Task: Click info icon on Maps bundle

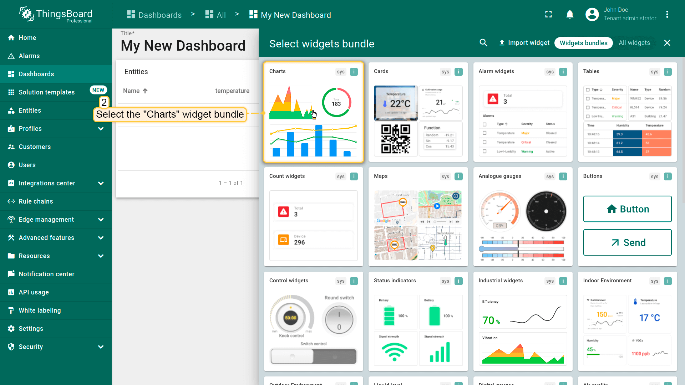Action: point(458,176)
